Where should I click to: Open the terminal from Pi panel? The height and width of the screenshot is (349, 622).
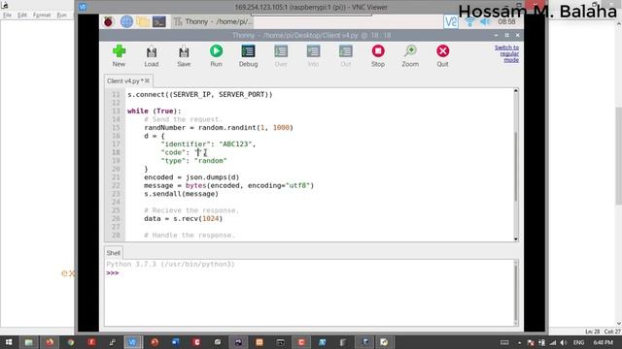(x=159, y=21)
